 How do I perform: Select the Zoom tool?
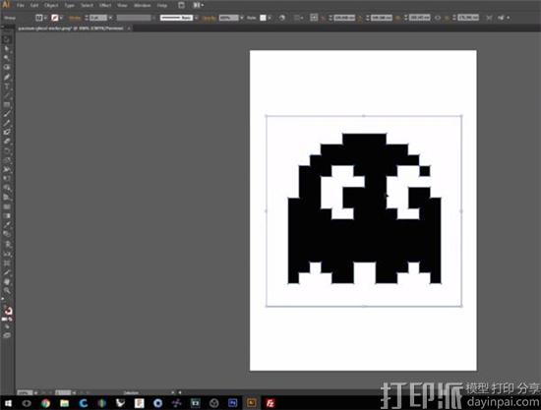click(7, 291)
